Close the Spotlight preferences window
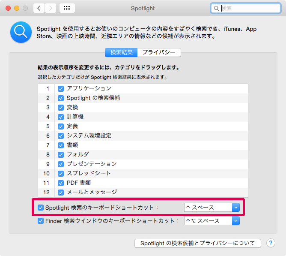Viewport: 286px width, 256px height. tap(8, 8)
